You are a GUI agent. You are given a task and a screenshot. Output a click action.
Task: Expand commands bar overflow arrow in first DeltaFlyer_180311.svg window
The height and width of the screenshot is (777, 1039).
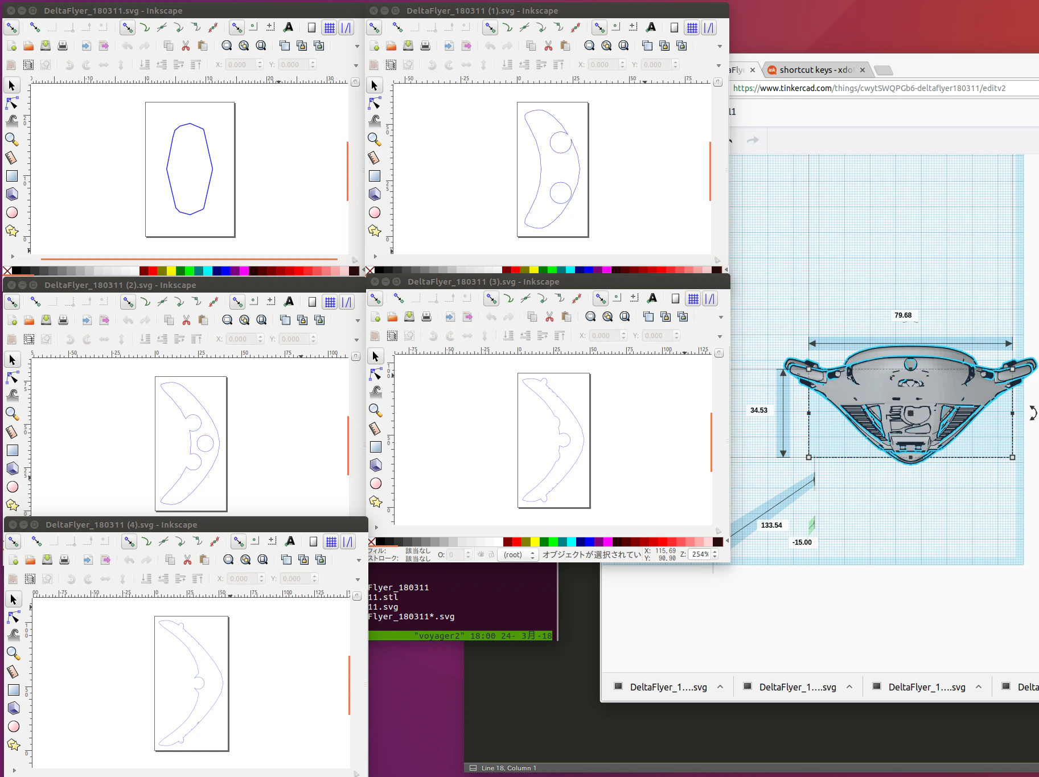(x=357, y=46)
